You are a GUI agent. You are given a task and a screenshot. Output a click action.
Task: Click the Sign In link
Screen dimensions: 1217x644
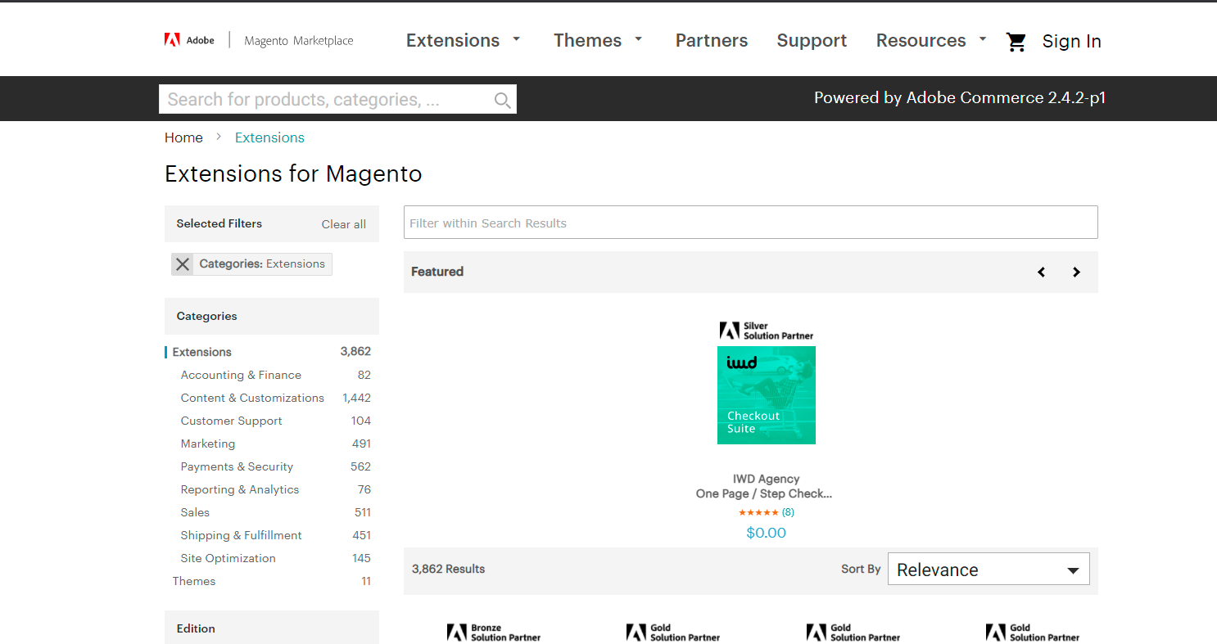[1071, 42]
